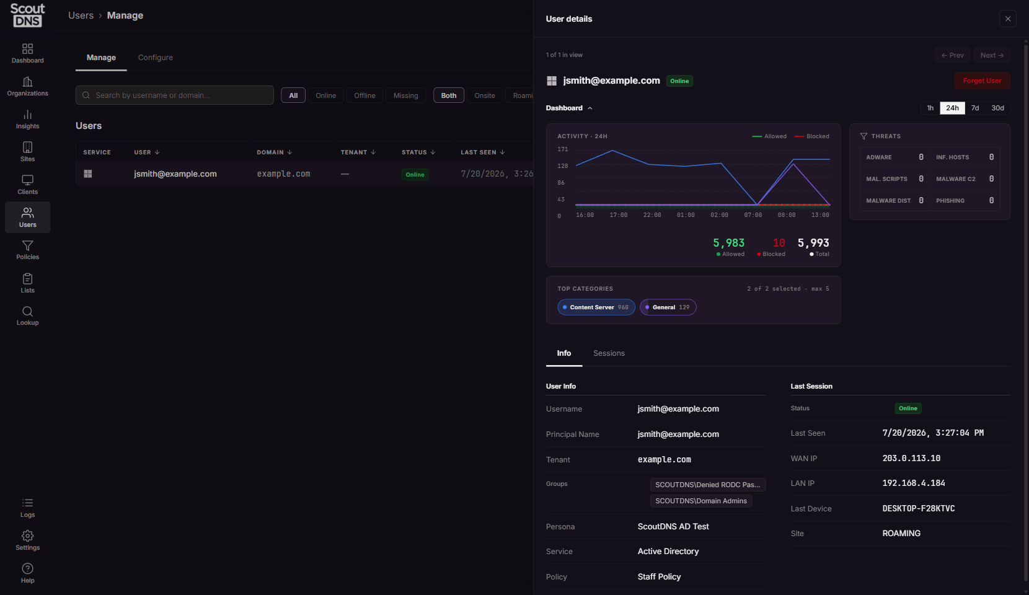This screenshot has height=595, width=1029.
Task: Click the Staff Policy value
Action: [x=659, y=577]
